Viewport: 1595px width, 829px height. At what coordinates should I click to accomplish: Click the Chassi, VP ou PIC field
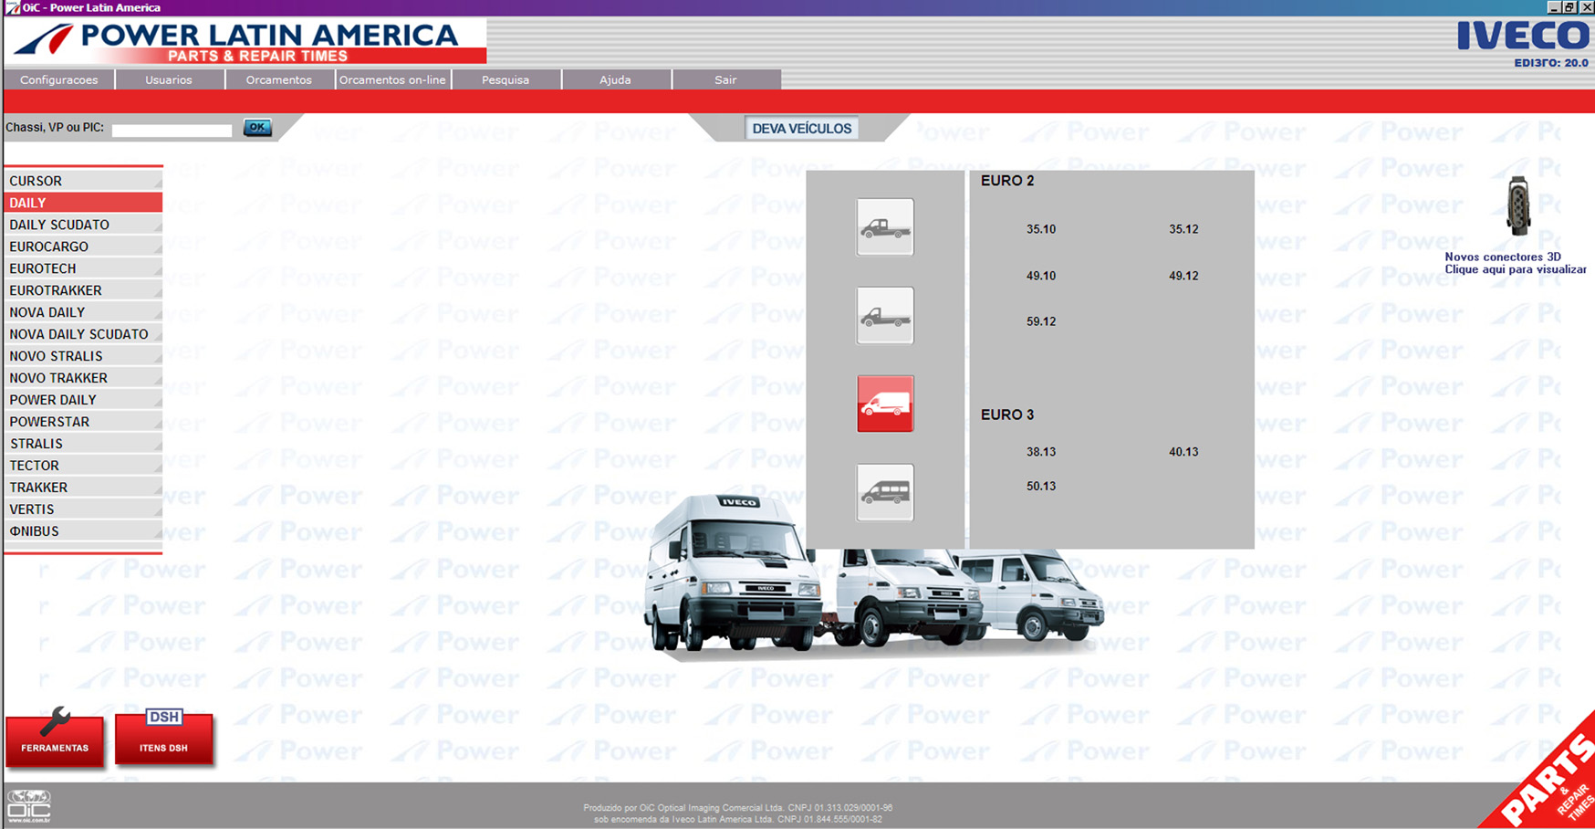click(172, 130)
